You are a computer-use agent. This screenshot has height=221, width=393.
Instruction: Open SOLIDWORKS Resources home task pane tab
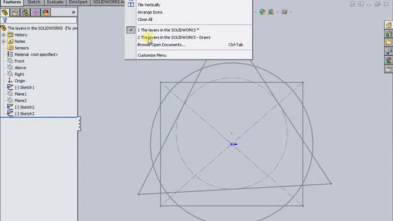(389, 25)
